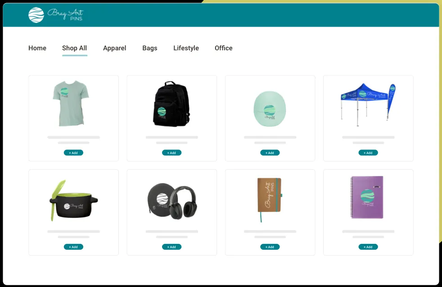The image size is (442, 287).
Task: View the purple spiral notebook product
Action: (x=367, y=198)
